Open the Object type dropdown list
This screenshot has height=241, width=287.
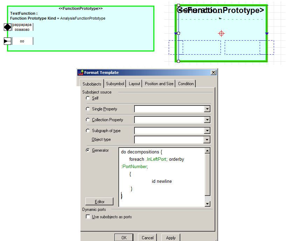pyautogui.click(x=207, y=140)
